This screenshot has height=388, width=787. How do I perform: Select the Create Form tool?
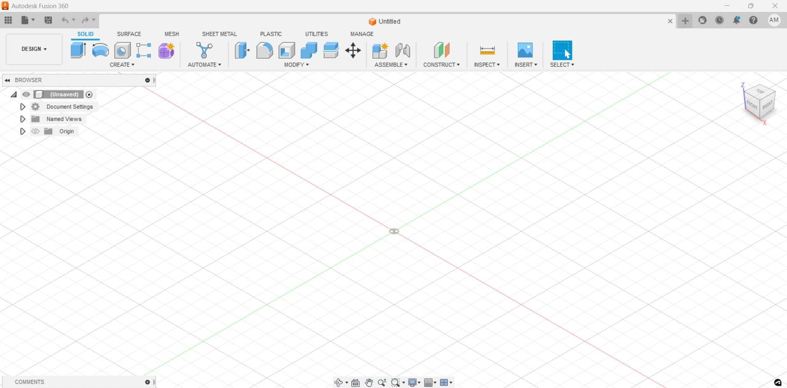point(167,50)
